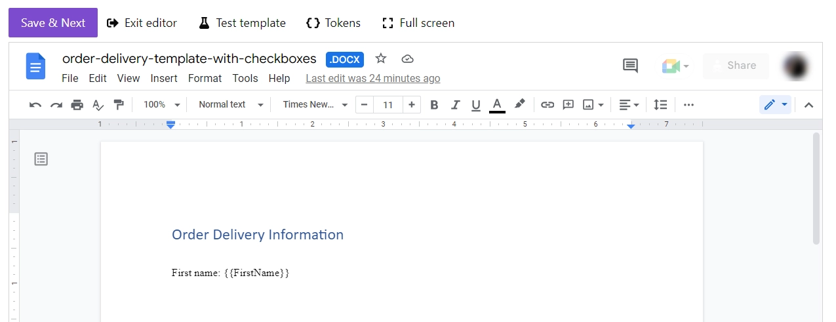Undo the last action

[x=35, y=105]
